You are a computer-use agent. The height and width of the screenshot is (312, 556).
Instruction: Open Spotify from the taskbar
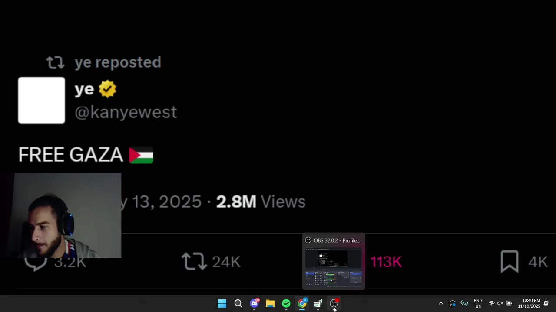[x=286, y=303]
